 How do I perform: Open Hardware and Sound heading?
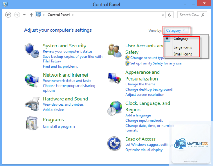[x=65, y=99]
